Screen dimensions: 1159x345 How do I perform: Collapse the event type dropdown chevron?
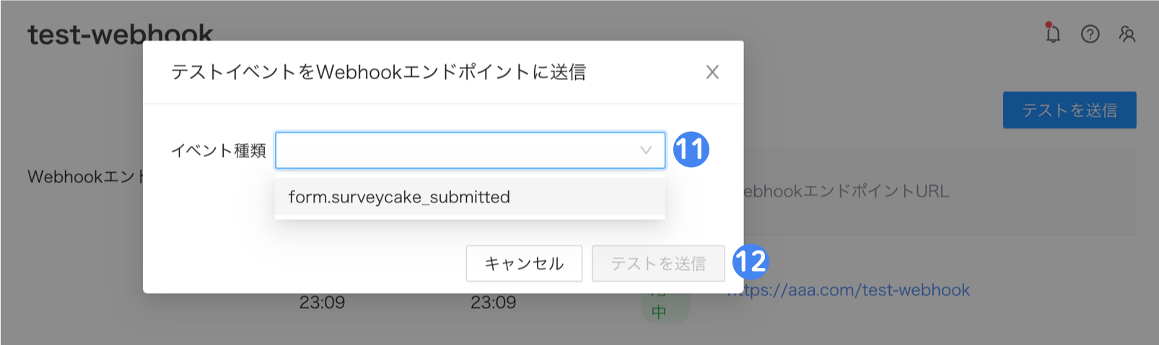point(646,150)
